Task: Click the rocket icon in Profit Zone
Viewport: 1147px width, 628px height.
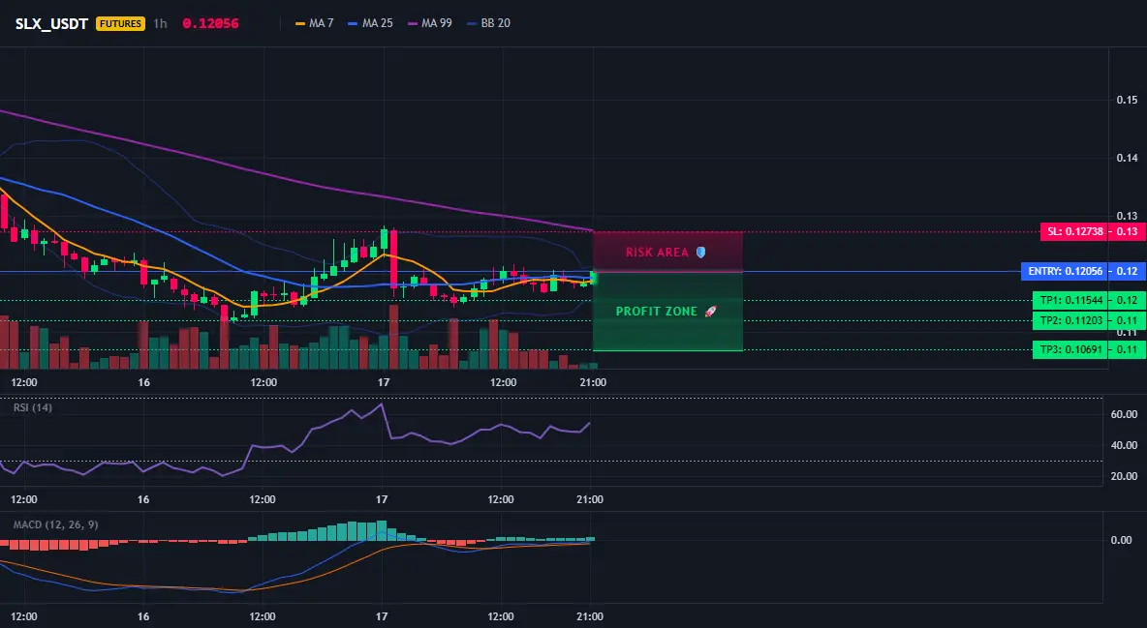Action: 710,312
